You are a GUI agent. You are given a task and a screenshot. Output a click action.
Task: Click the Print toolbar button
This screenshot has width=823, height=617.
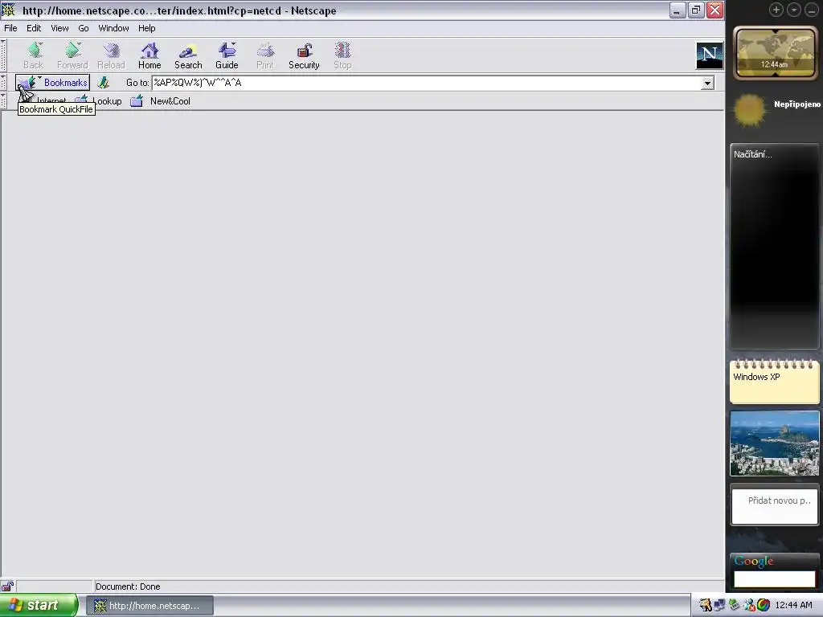265,55
